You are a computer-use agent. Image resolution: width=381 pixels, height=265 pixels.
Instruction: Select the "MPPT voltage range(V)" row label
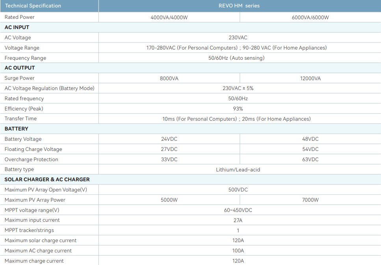[x=32, y=210]
